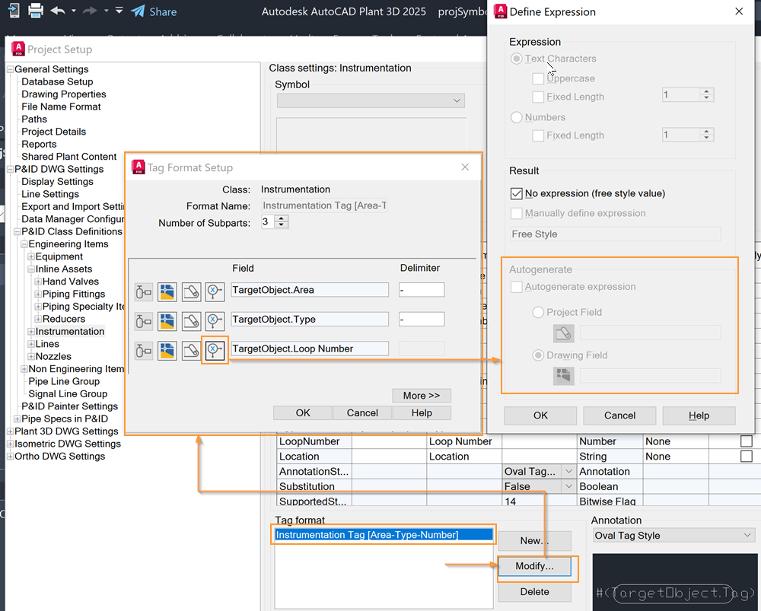Click the Redo arrow icon
Image resolution: width=761 pixels, height=611 pixels.
point(90,11)
